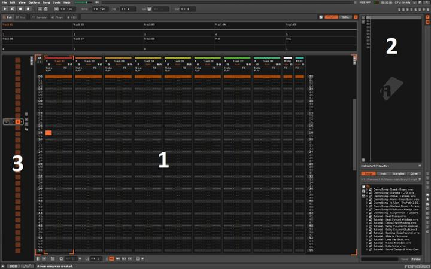Screen dimensions: 431x269
Task: Switch to the Sampler tab
Action: click(40, 17)
